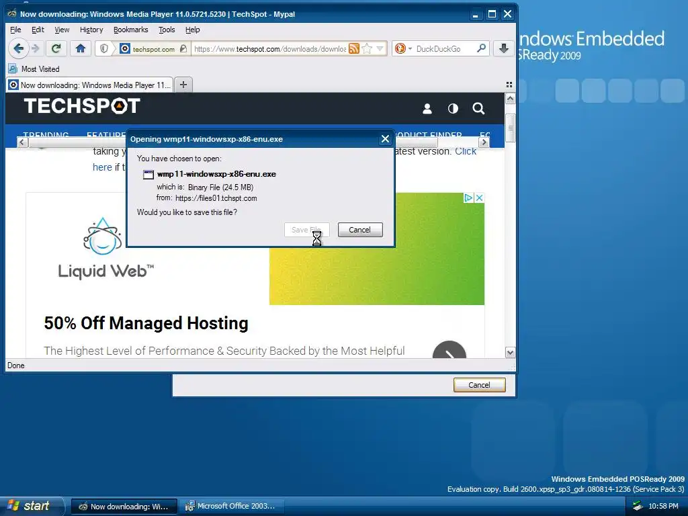The image size is (688, 516).
Task: Open the Bookmarks menu
Action: pyautogui.click(x=131, y=30)
